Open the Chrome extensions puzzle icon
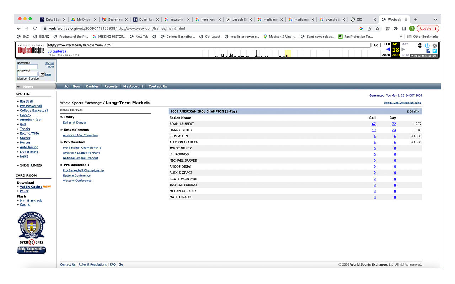Image resolution: width=455 pixels, height=284 pixels. 396,28
